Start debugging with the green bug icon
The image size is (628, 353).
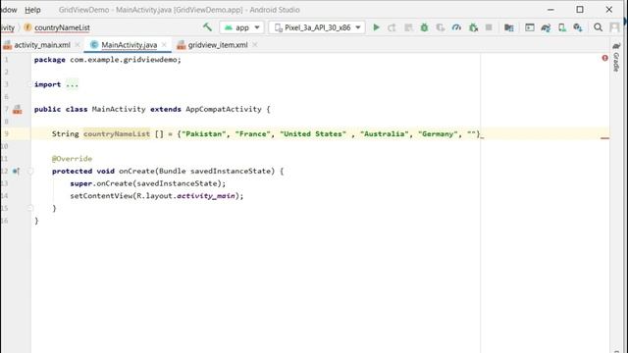click(424, 27)
